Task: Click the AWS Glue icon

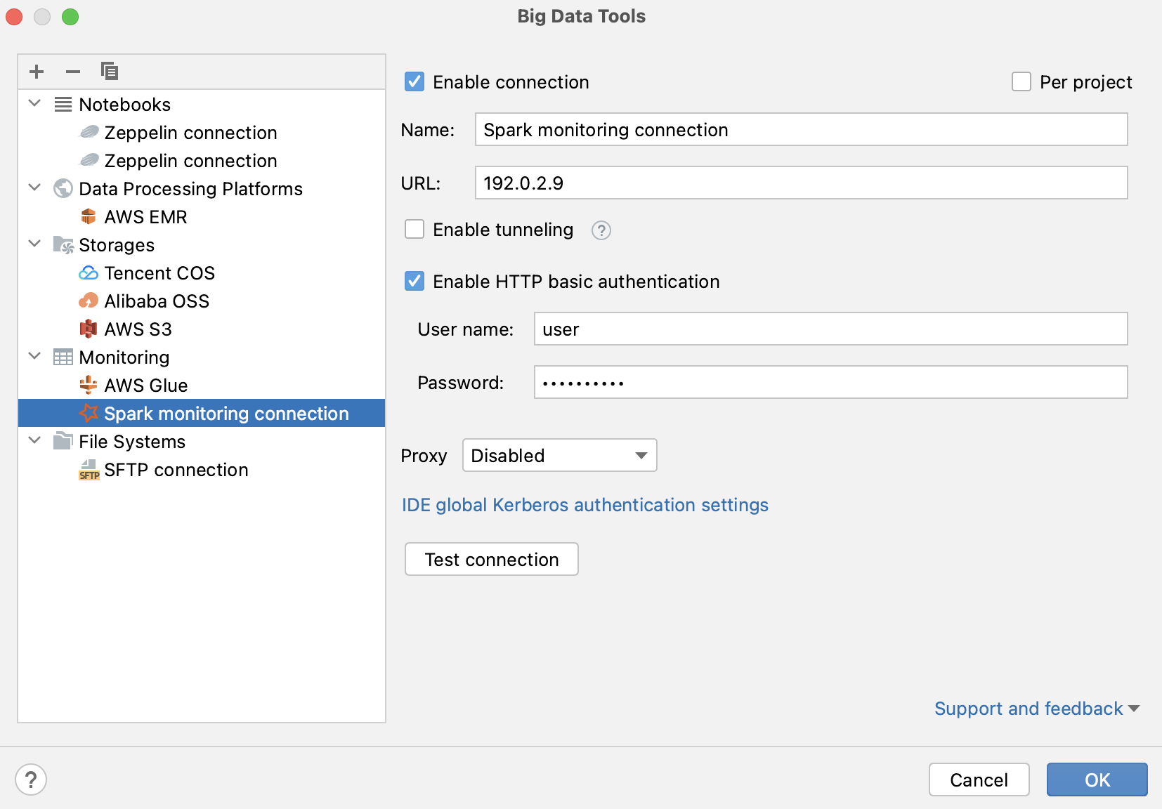Action: click(x=89, y=385)
